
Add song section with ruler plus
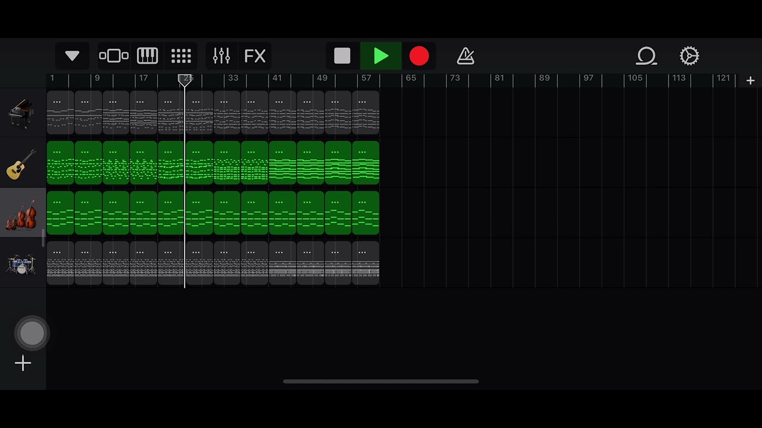[x=750, y=80]
